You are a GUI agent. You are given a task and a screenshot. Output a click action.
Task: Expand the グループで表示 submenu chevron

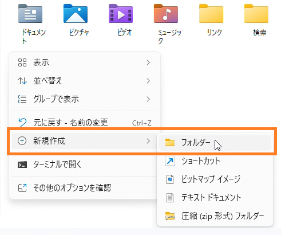(x=148, y=99)
